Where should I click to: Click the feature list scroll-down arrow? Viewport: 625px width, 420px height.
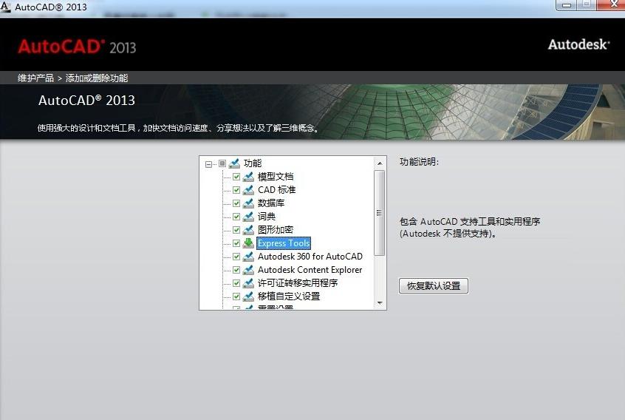point(380,303)
